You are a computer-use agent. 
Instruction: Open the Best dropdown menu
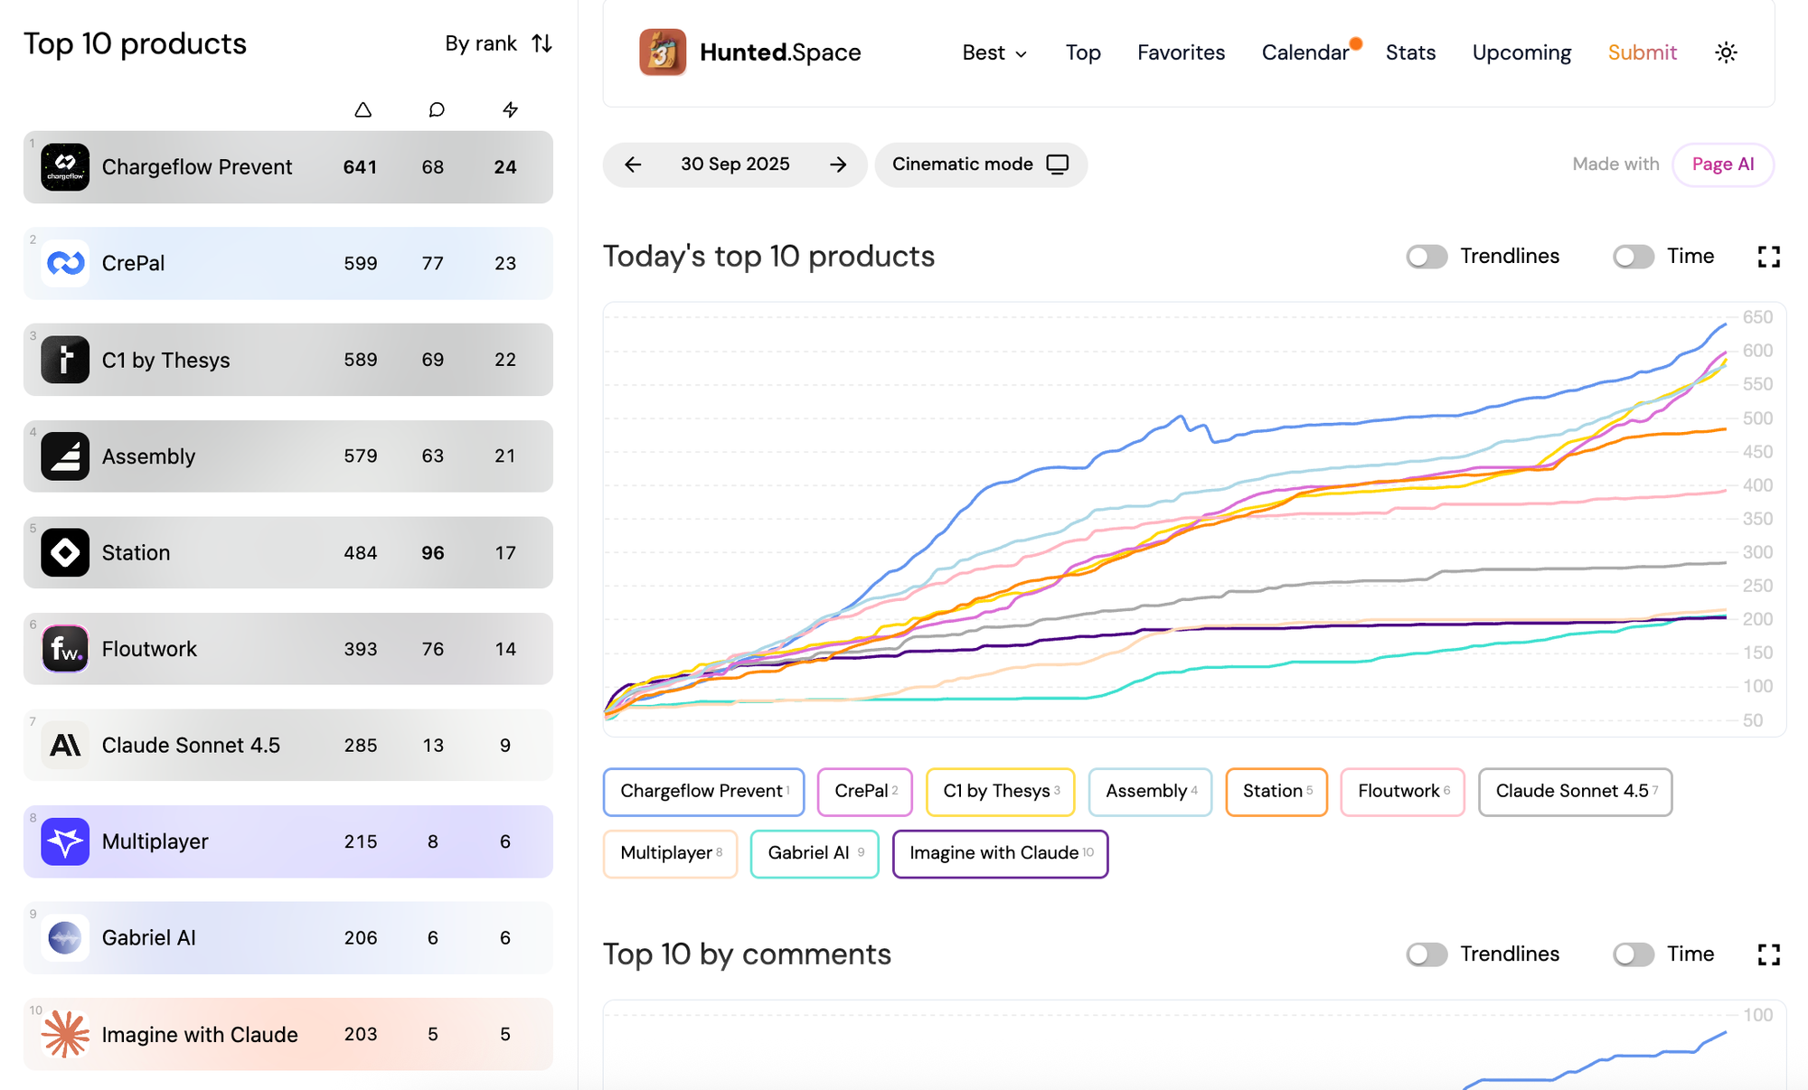[x=993, y=52]
